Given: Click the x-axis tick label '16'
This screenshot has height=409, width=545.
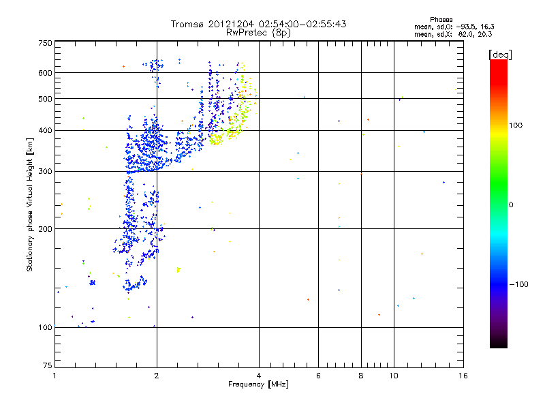Looking at the screenshot, I should point(463,376).
